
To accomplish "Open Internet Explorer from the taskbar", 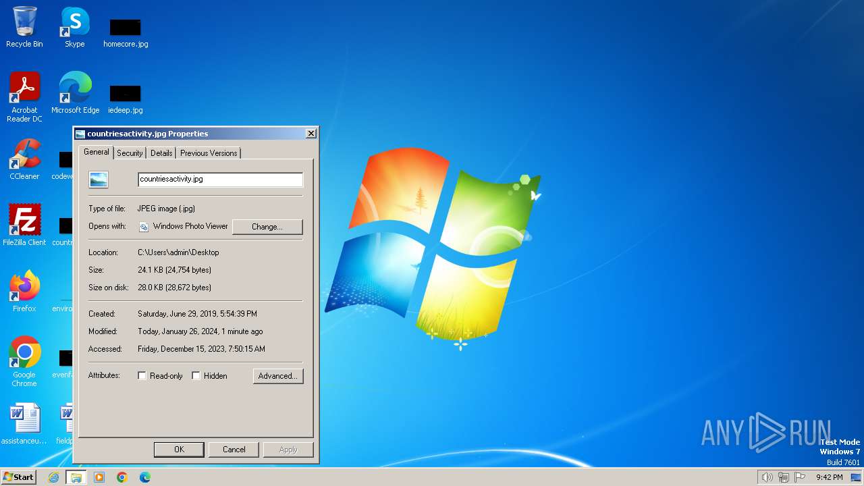I will click(x=53, y=477).
